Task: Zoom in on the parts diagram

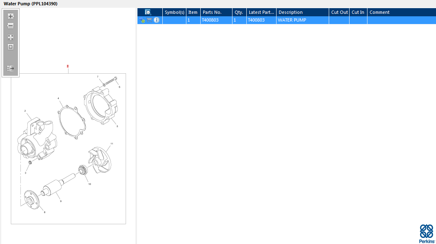Action: click(x=11, y=16)
